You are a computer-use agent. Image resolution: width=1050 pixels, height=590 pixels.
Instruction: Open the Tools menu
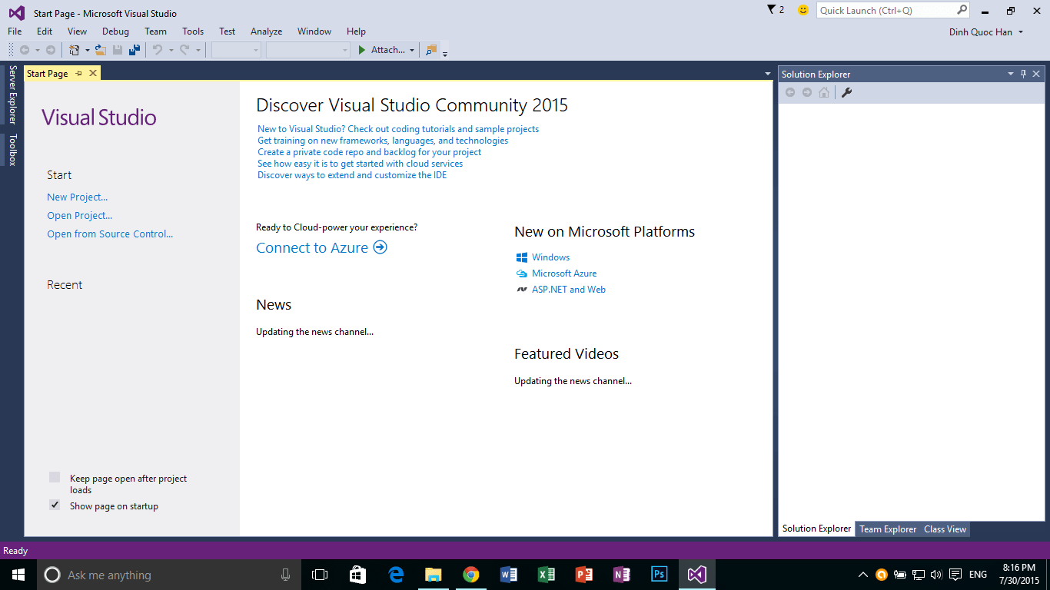click(193, 31)
